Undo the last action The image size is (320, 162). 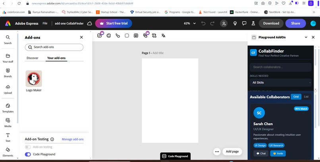tap(203, 23)
